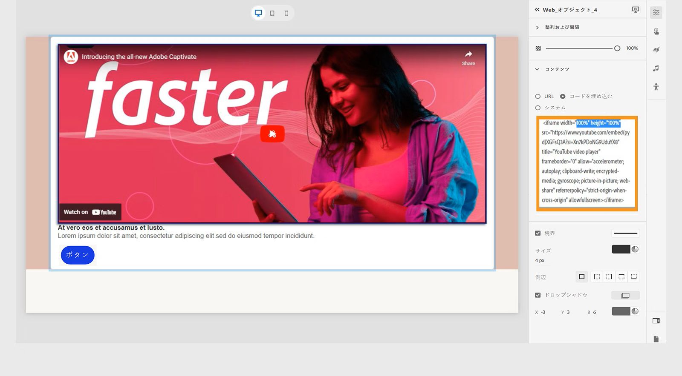Click inside the embed code text area
Viewport: 682px width, 376px height.
tap(587, 163)
